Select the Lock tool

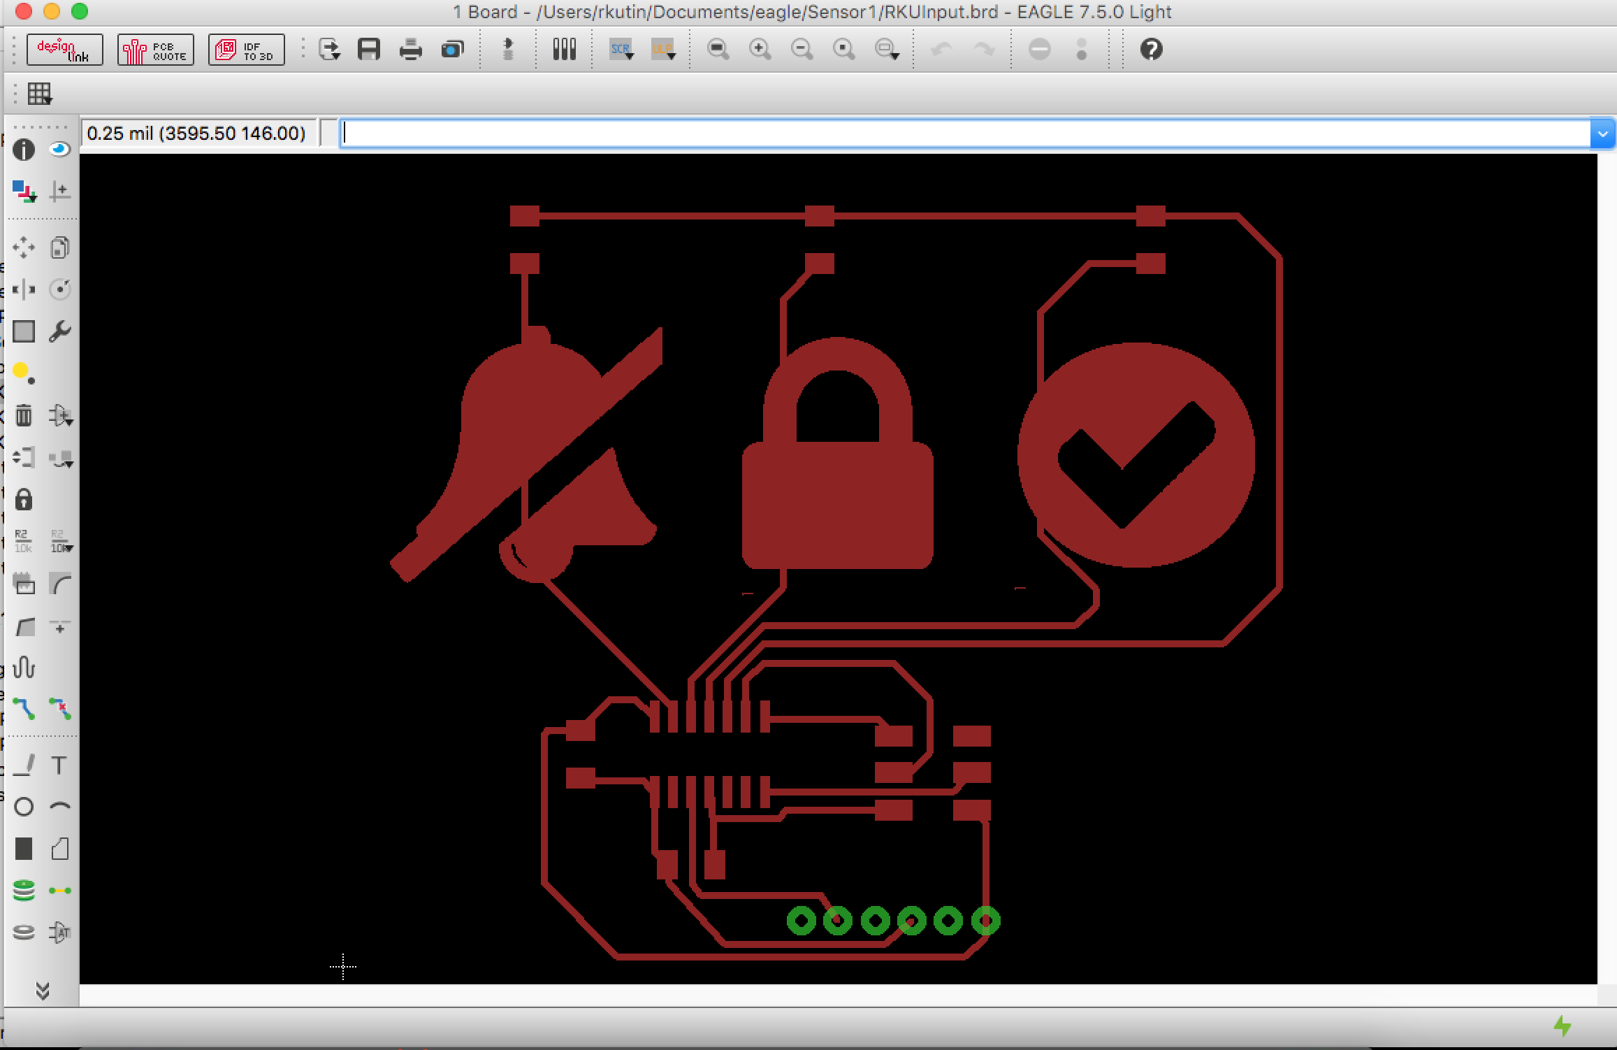coord(24,499)
